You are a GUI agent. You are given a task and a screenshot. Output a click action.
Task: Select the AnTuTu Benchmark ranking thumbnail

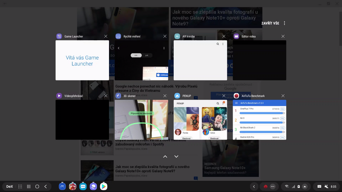pos(259,119)
